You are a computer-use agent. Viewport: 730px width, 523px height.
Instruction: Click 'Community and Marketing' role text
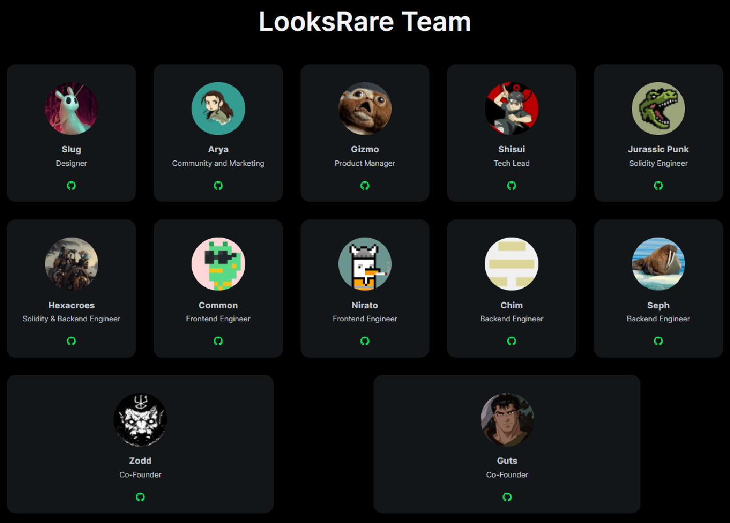[218, 163]
